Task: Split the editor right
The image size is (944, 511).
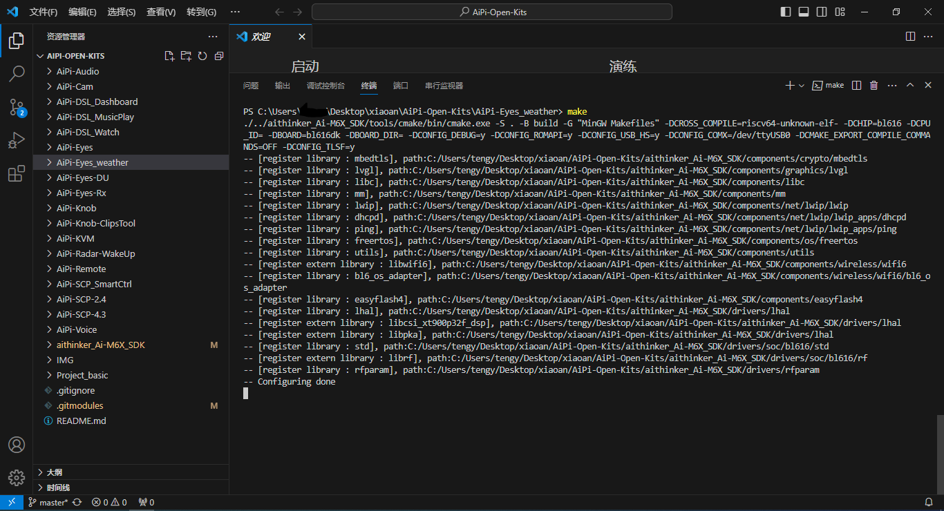Action: [911, 37]
